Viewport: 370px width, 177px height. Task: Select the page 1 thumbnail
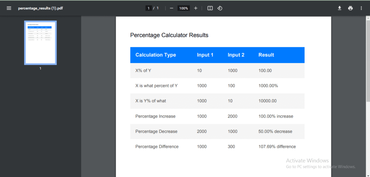40,43
